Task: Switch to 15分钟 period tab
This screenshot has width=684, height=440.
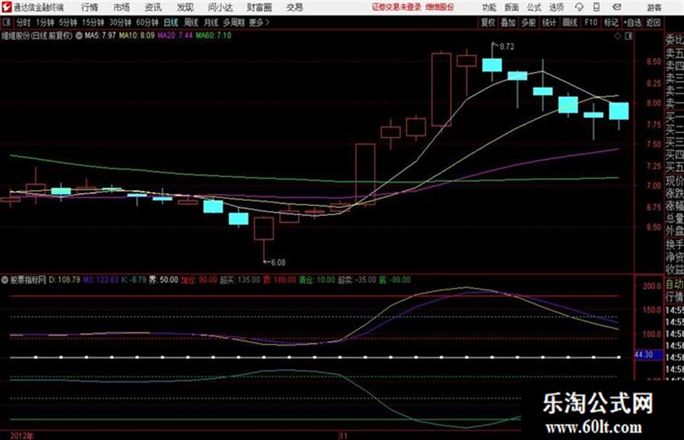Action: 93,22
